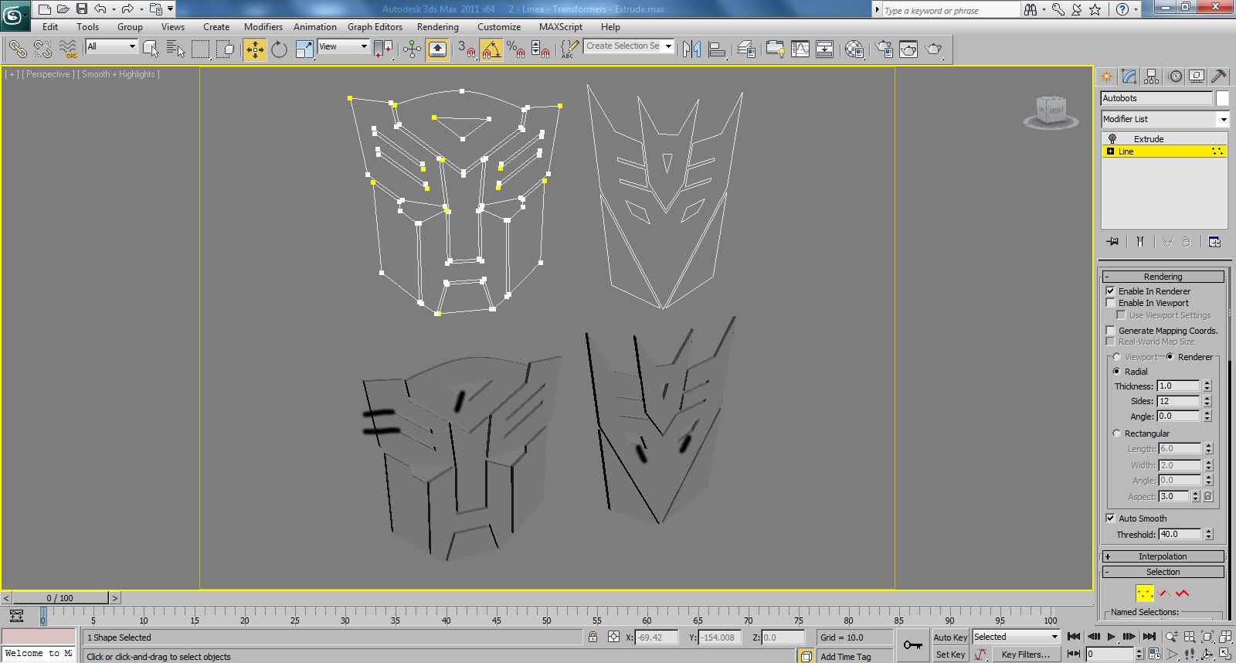The width and height of the screenshot is (1236, 663).
Task: Open the Material Editor
Action: click(x=854, y=49)
